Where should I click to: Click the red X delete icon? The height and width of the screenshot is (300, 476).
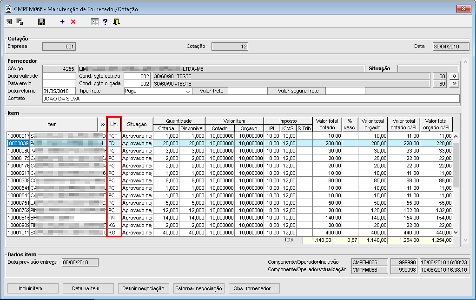[x=73, y=22]
